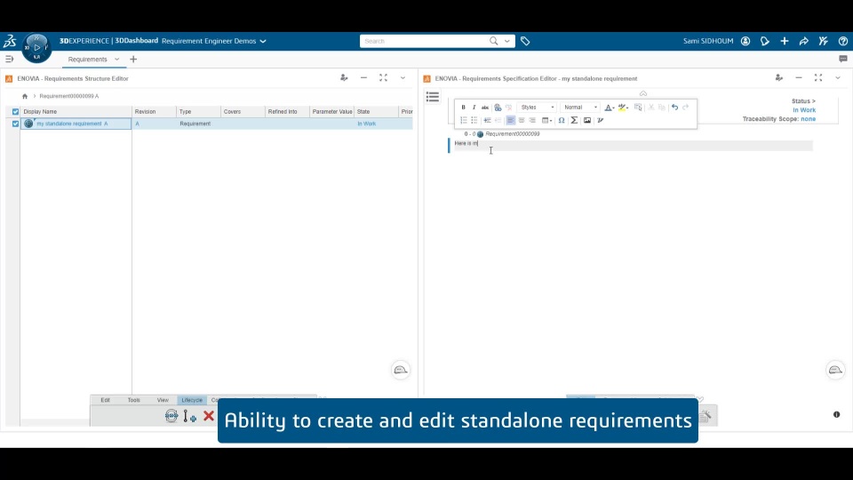Align text left
853x480 pixels.
coord(510,120)
